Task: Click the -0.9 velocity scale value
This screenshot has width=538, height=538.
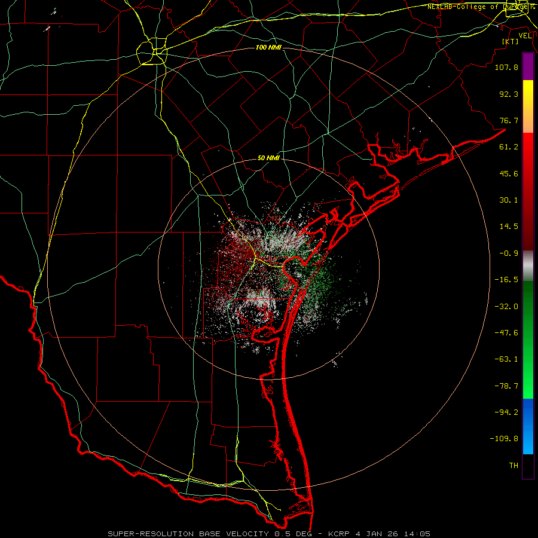Action: [509, 253]
